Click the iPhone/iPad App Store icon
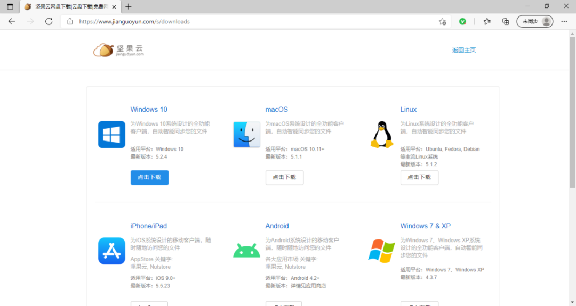576x306 pixels. click(x=111, y=251)
